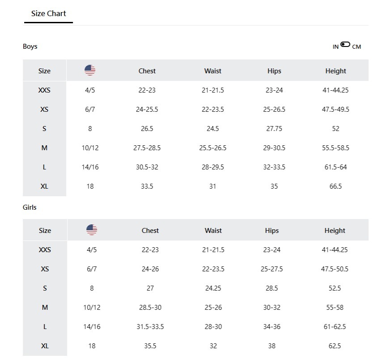Click the Waist header in Boys table
This screenshot has width=389, height=363.
coord(213,71)
